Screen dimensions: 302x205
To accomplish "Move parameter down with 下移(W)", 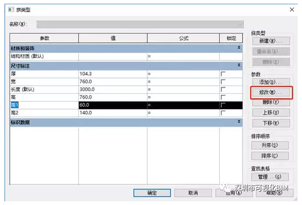I will click(271, 123).
